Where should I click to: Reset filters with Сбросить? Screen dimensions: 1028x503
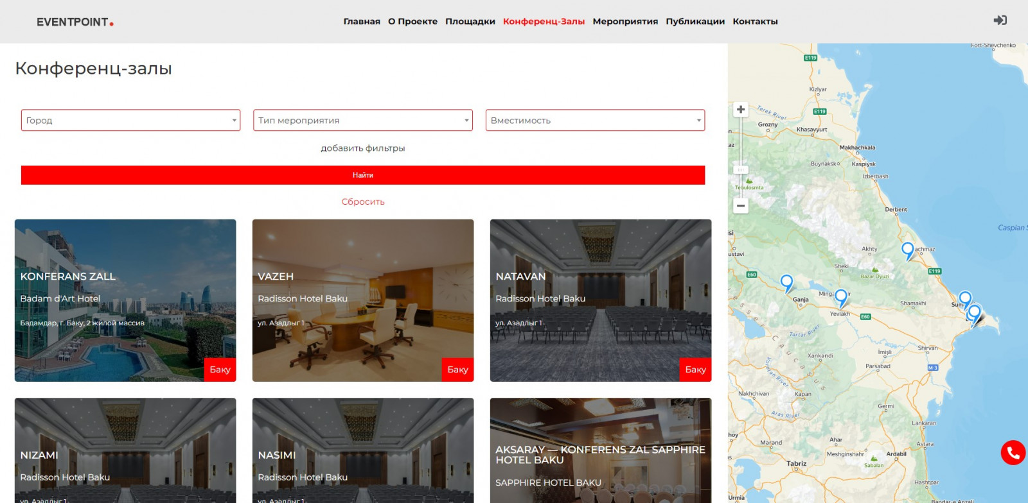pos(363,201)
